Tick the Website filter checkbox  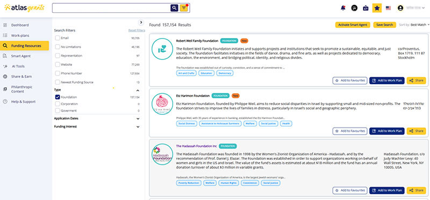coord(58,64)
